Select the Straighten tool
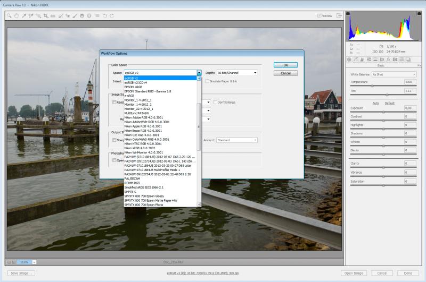This screenshot has height=282, width=426. click(53, 16)
